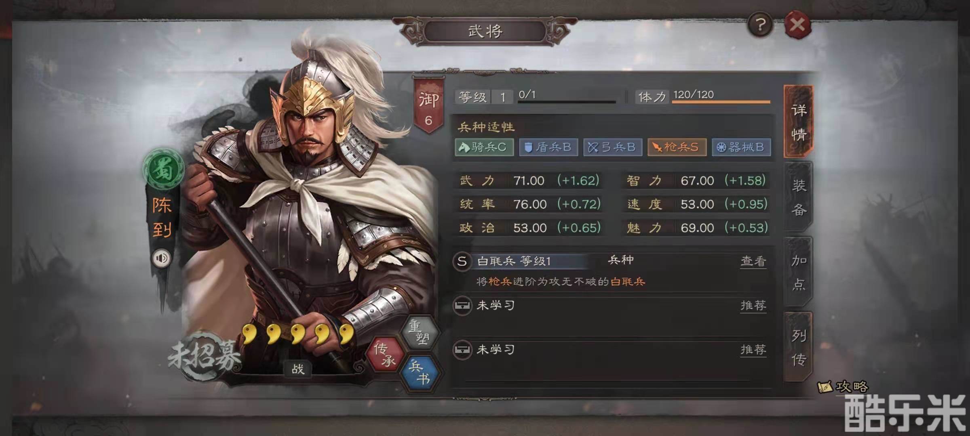The image size is (970, 436).
Task: Open the 装备 side tab
Action: coord(798,197)
